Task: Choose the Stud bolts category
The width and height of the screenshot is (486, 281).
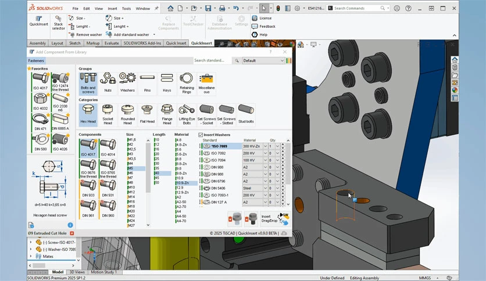Action: tap(246, 114)
